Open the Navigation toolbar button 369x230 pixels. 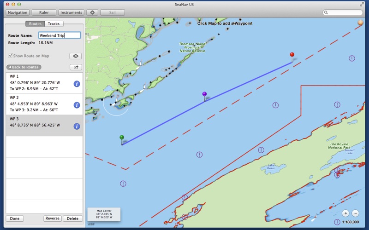18,12
